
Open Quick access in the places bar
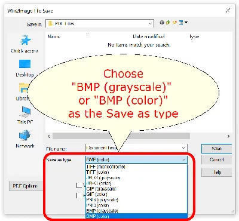click(25, 44)
